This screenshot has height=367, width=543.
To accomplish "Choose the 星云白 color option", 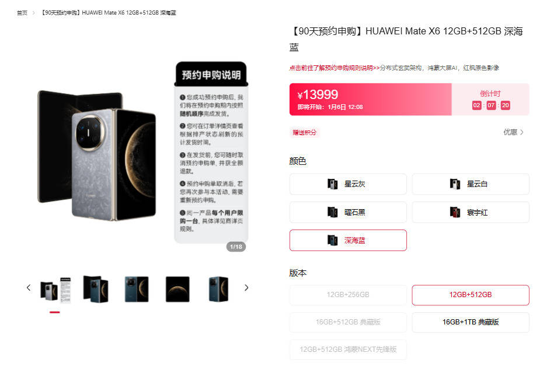I will click(470, 184).
